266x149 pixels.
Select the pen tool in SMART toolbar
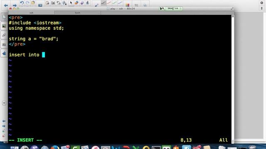(x=96, y=5)
